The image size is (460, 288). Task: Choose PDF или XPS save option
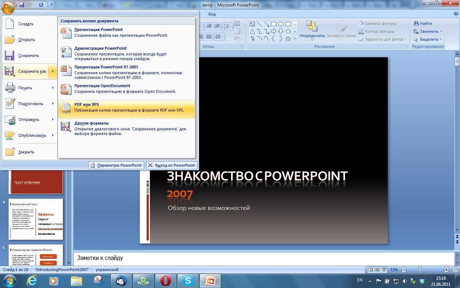pos(126,109)
